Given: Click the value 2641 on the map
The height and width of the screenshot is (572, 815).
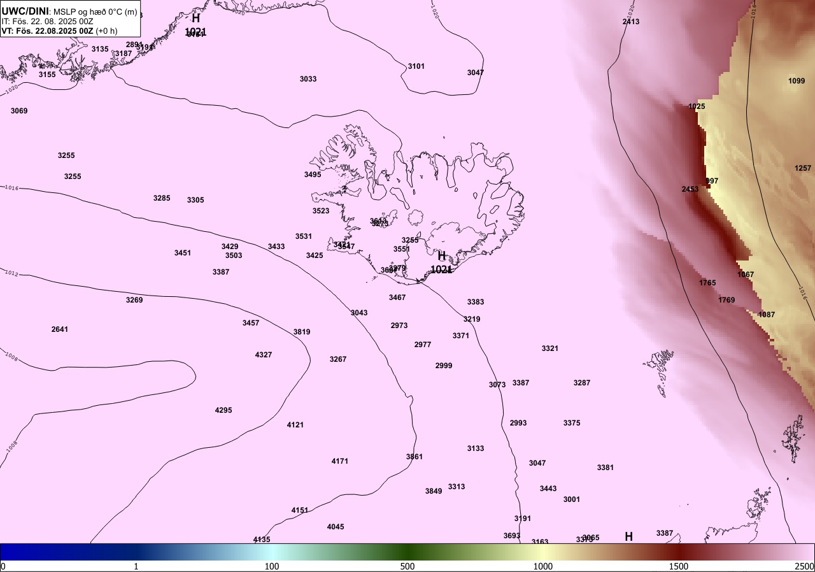Looking at the screenshot, I should 60,329.
